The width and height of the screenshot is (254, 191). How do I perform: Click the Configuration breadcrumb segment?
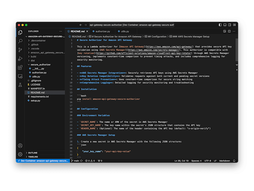156,37
